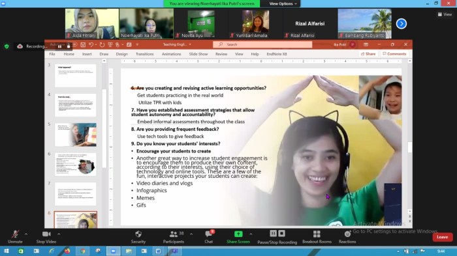Screen dimensions: 457x256
Task: Open Internet Explorer from the taskbar
Action: click(x=52, y=251)
